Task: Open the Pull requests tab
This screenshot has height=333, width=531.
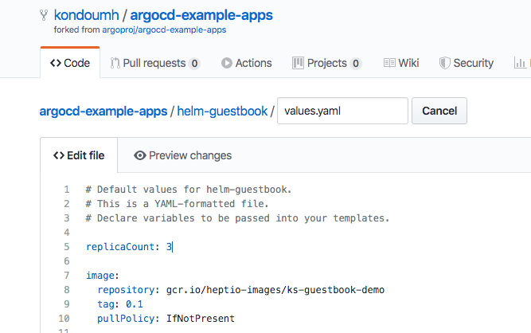Action: 154,63
